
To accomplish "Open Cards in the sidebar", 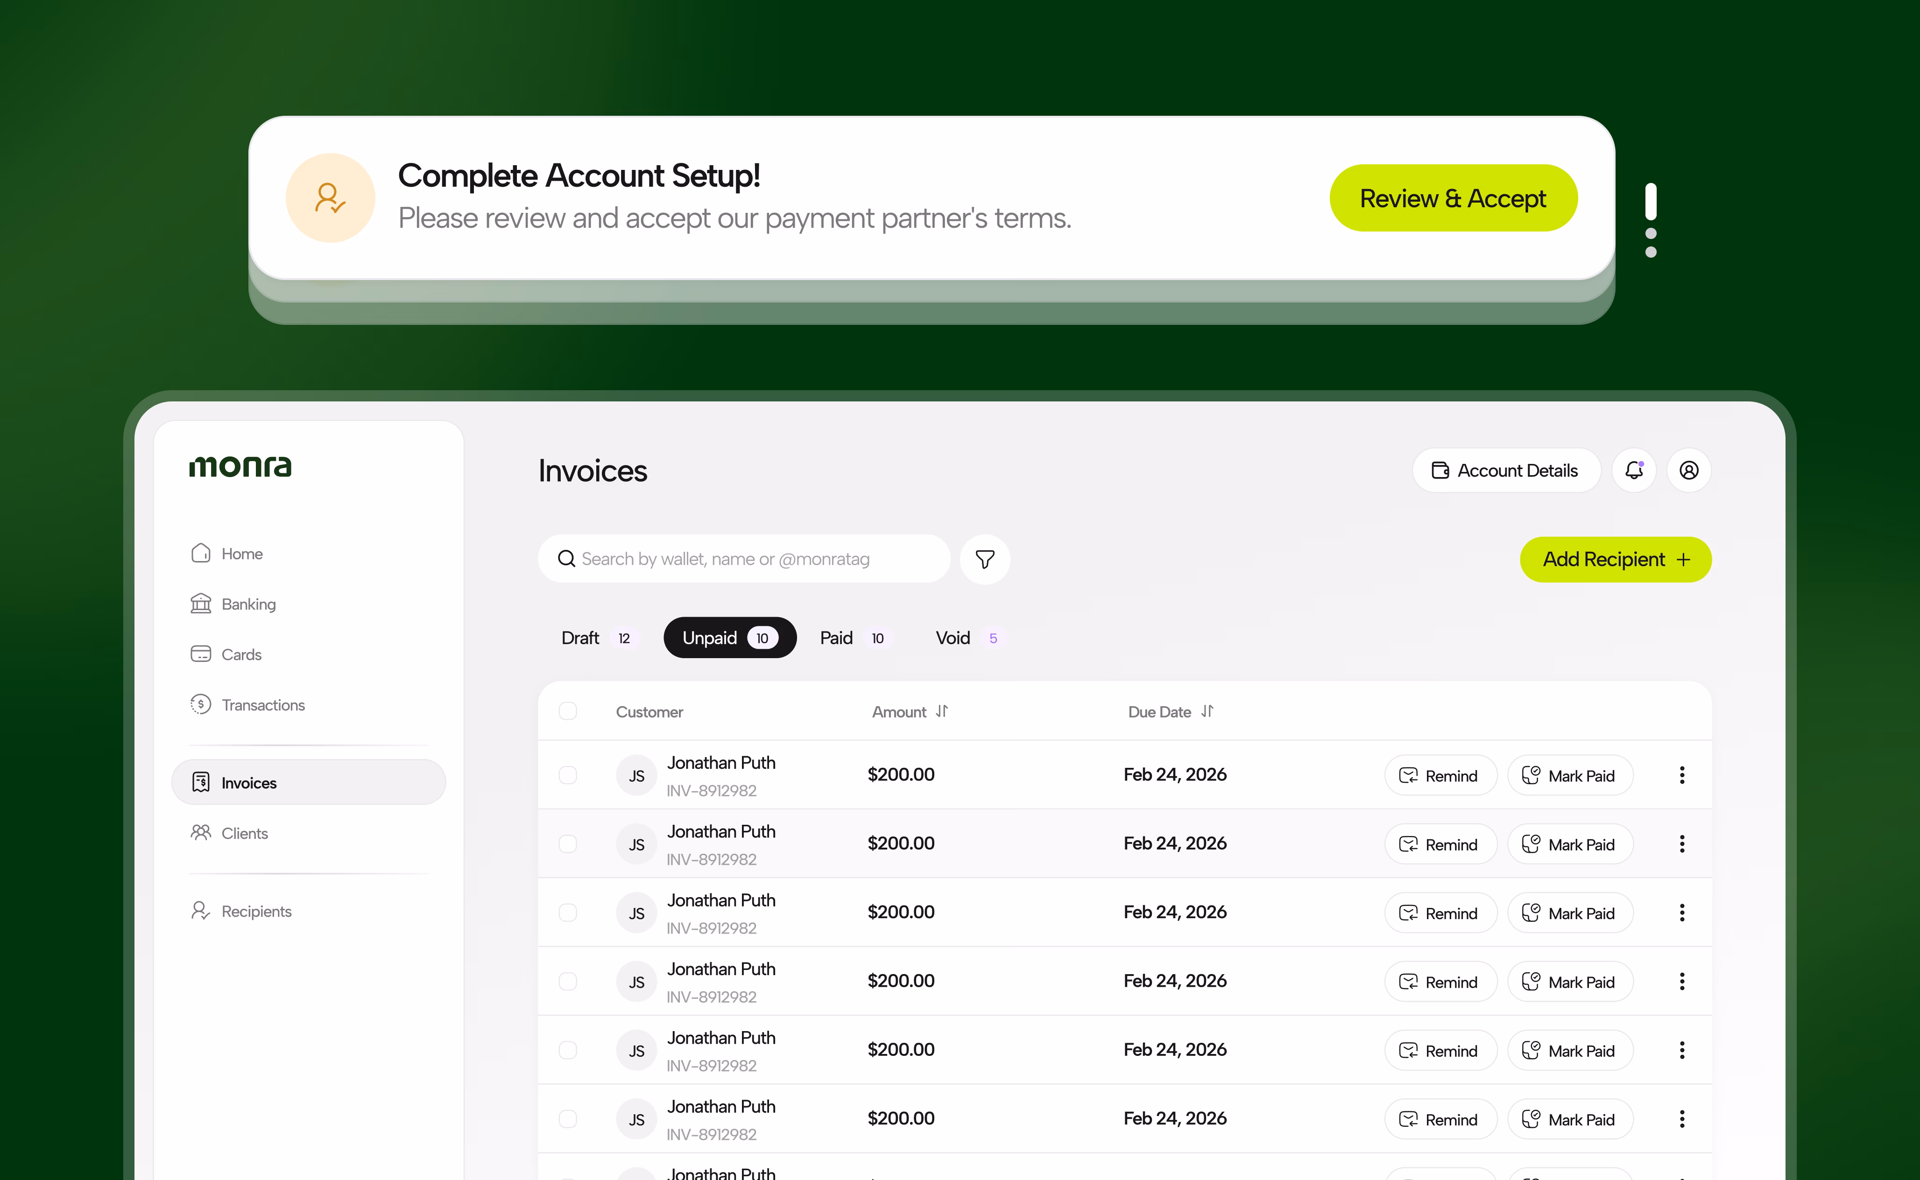I will (x=226, y=654).
